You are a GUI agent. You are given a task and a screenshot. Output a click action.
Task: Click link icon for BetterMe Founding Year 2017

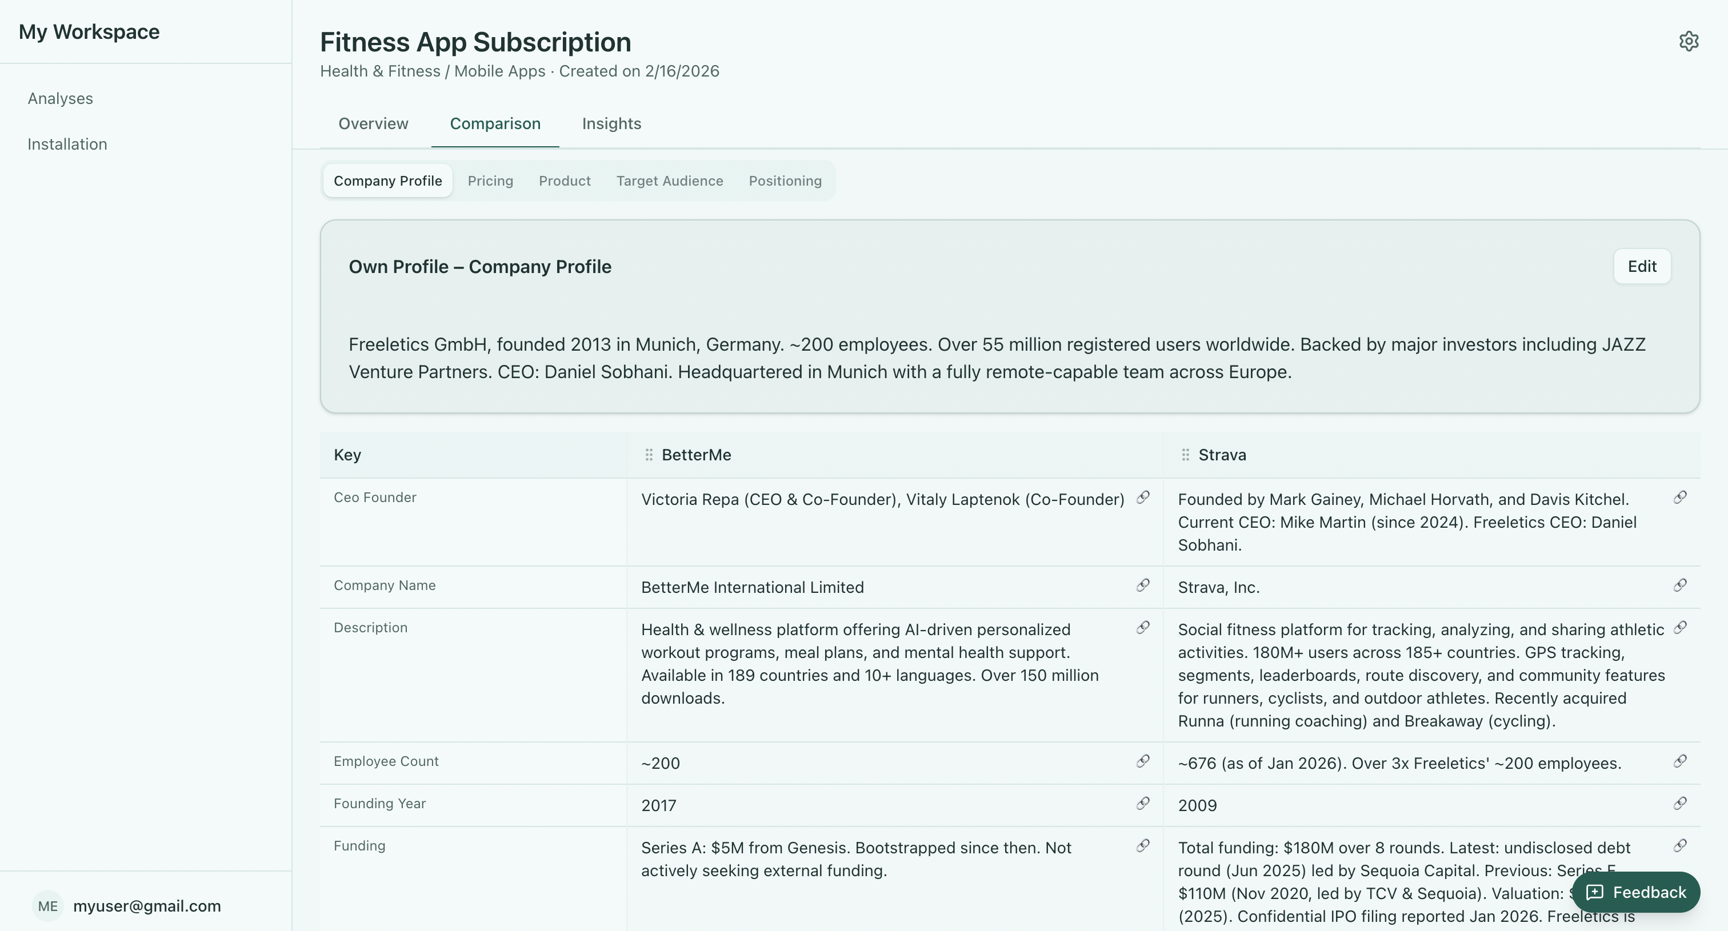[1143, 803]
